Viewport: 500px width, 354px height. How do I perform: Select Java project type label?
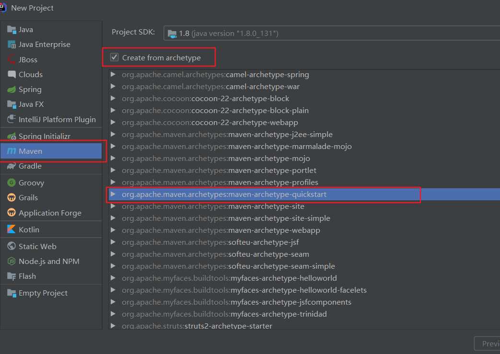coord(26,30)
